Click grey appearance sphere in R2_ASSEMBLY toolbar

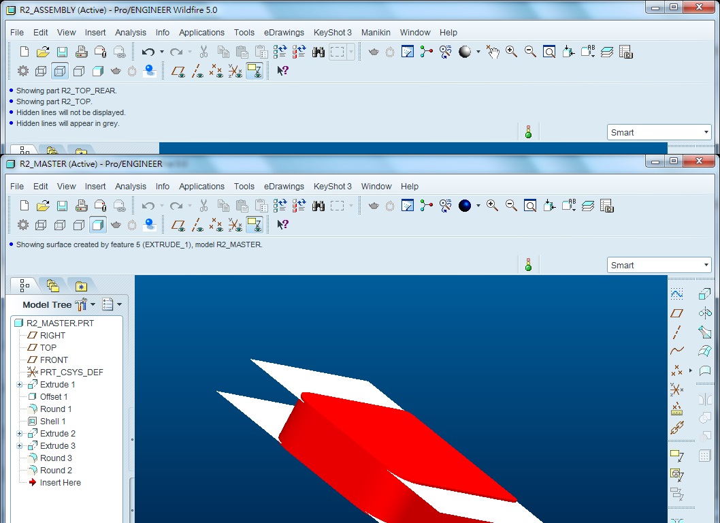click(465, 52)
